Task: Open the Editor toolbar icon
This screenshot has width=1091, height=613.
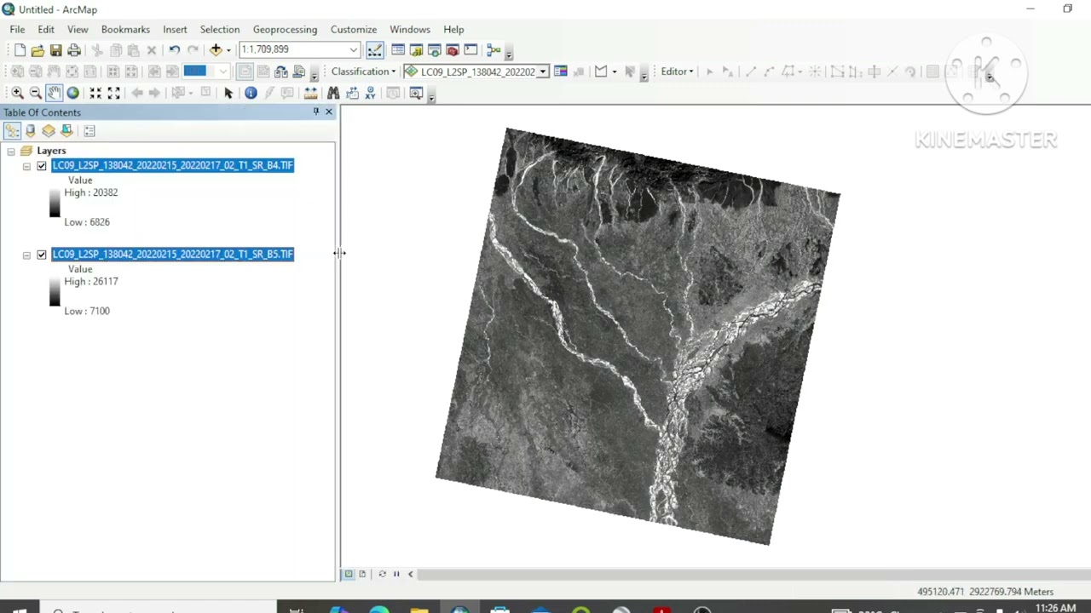Action: click(x=375, y=50)
